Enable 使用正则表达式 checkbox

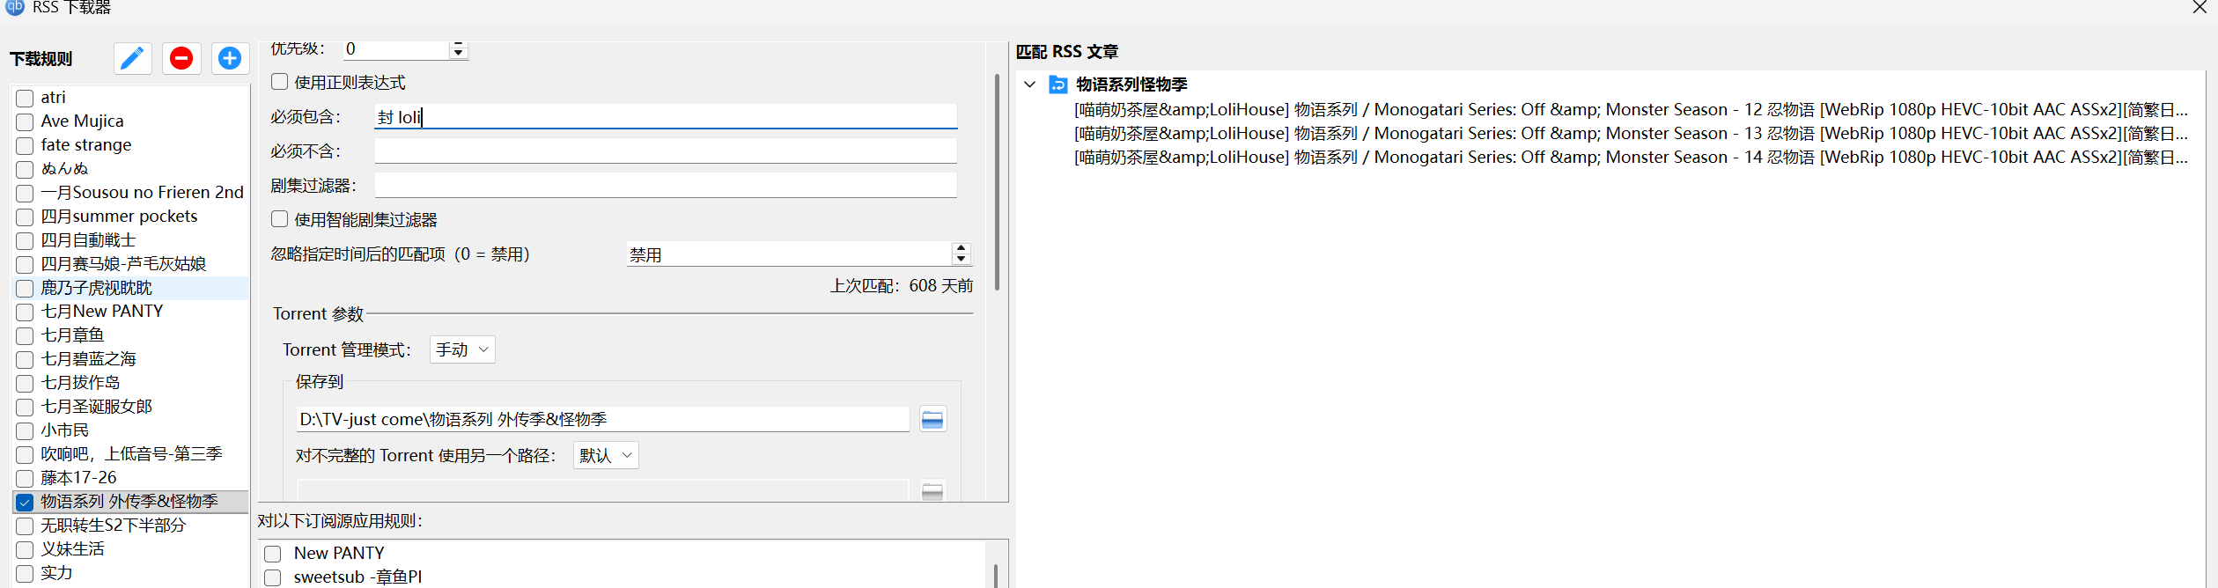(279, 82)
